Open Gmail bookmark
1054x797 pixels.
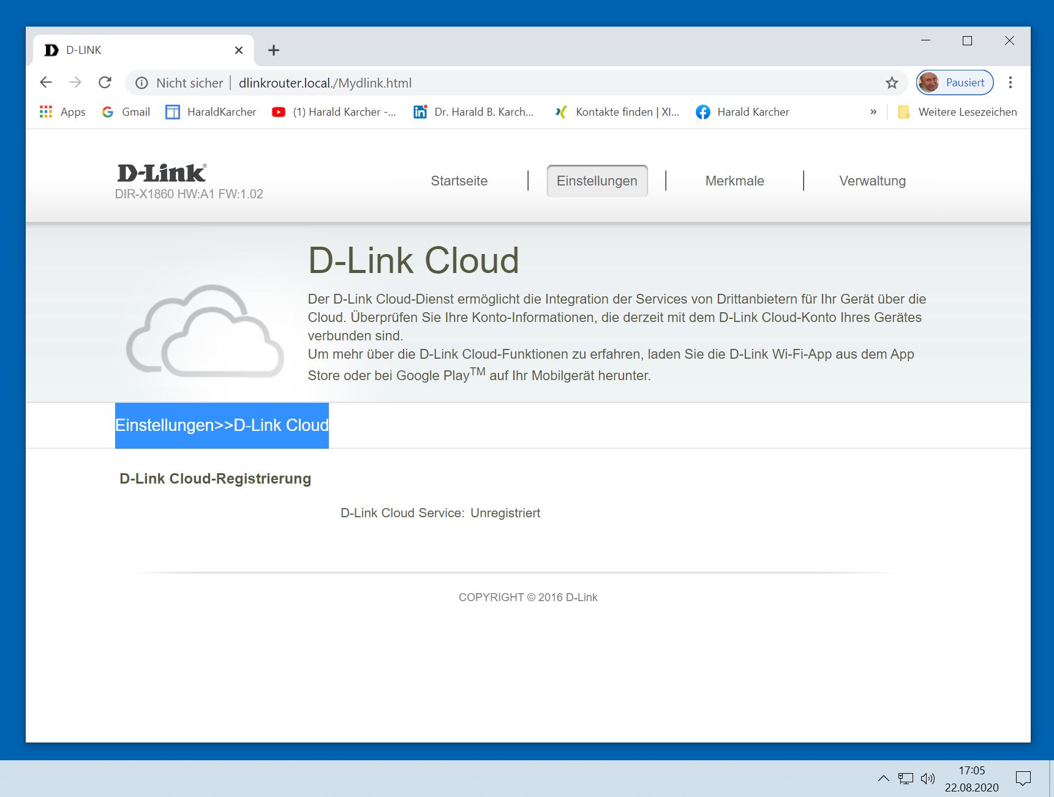point(126,112)
